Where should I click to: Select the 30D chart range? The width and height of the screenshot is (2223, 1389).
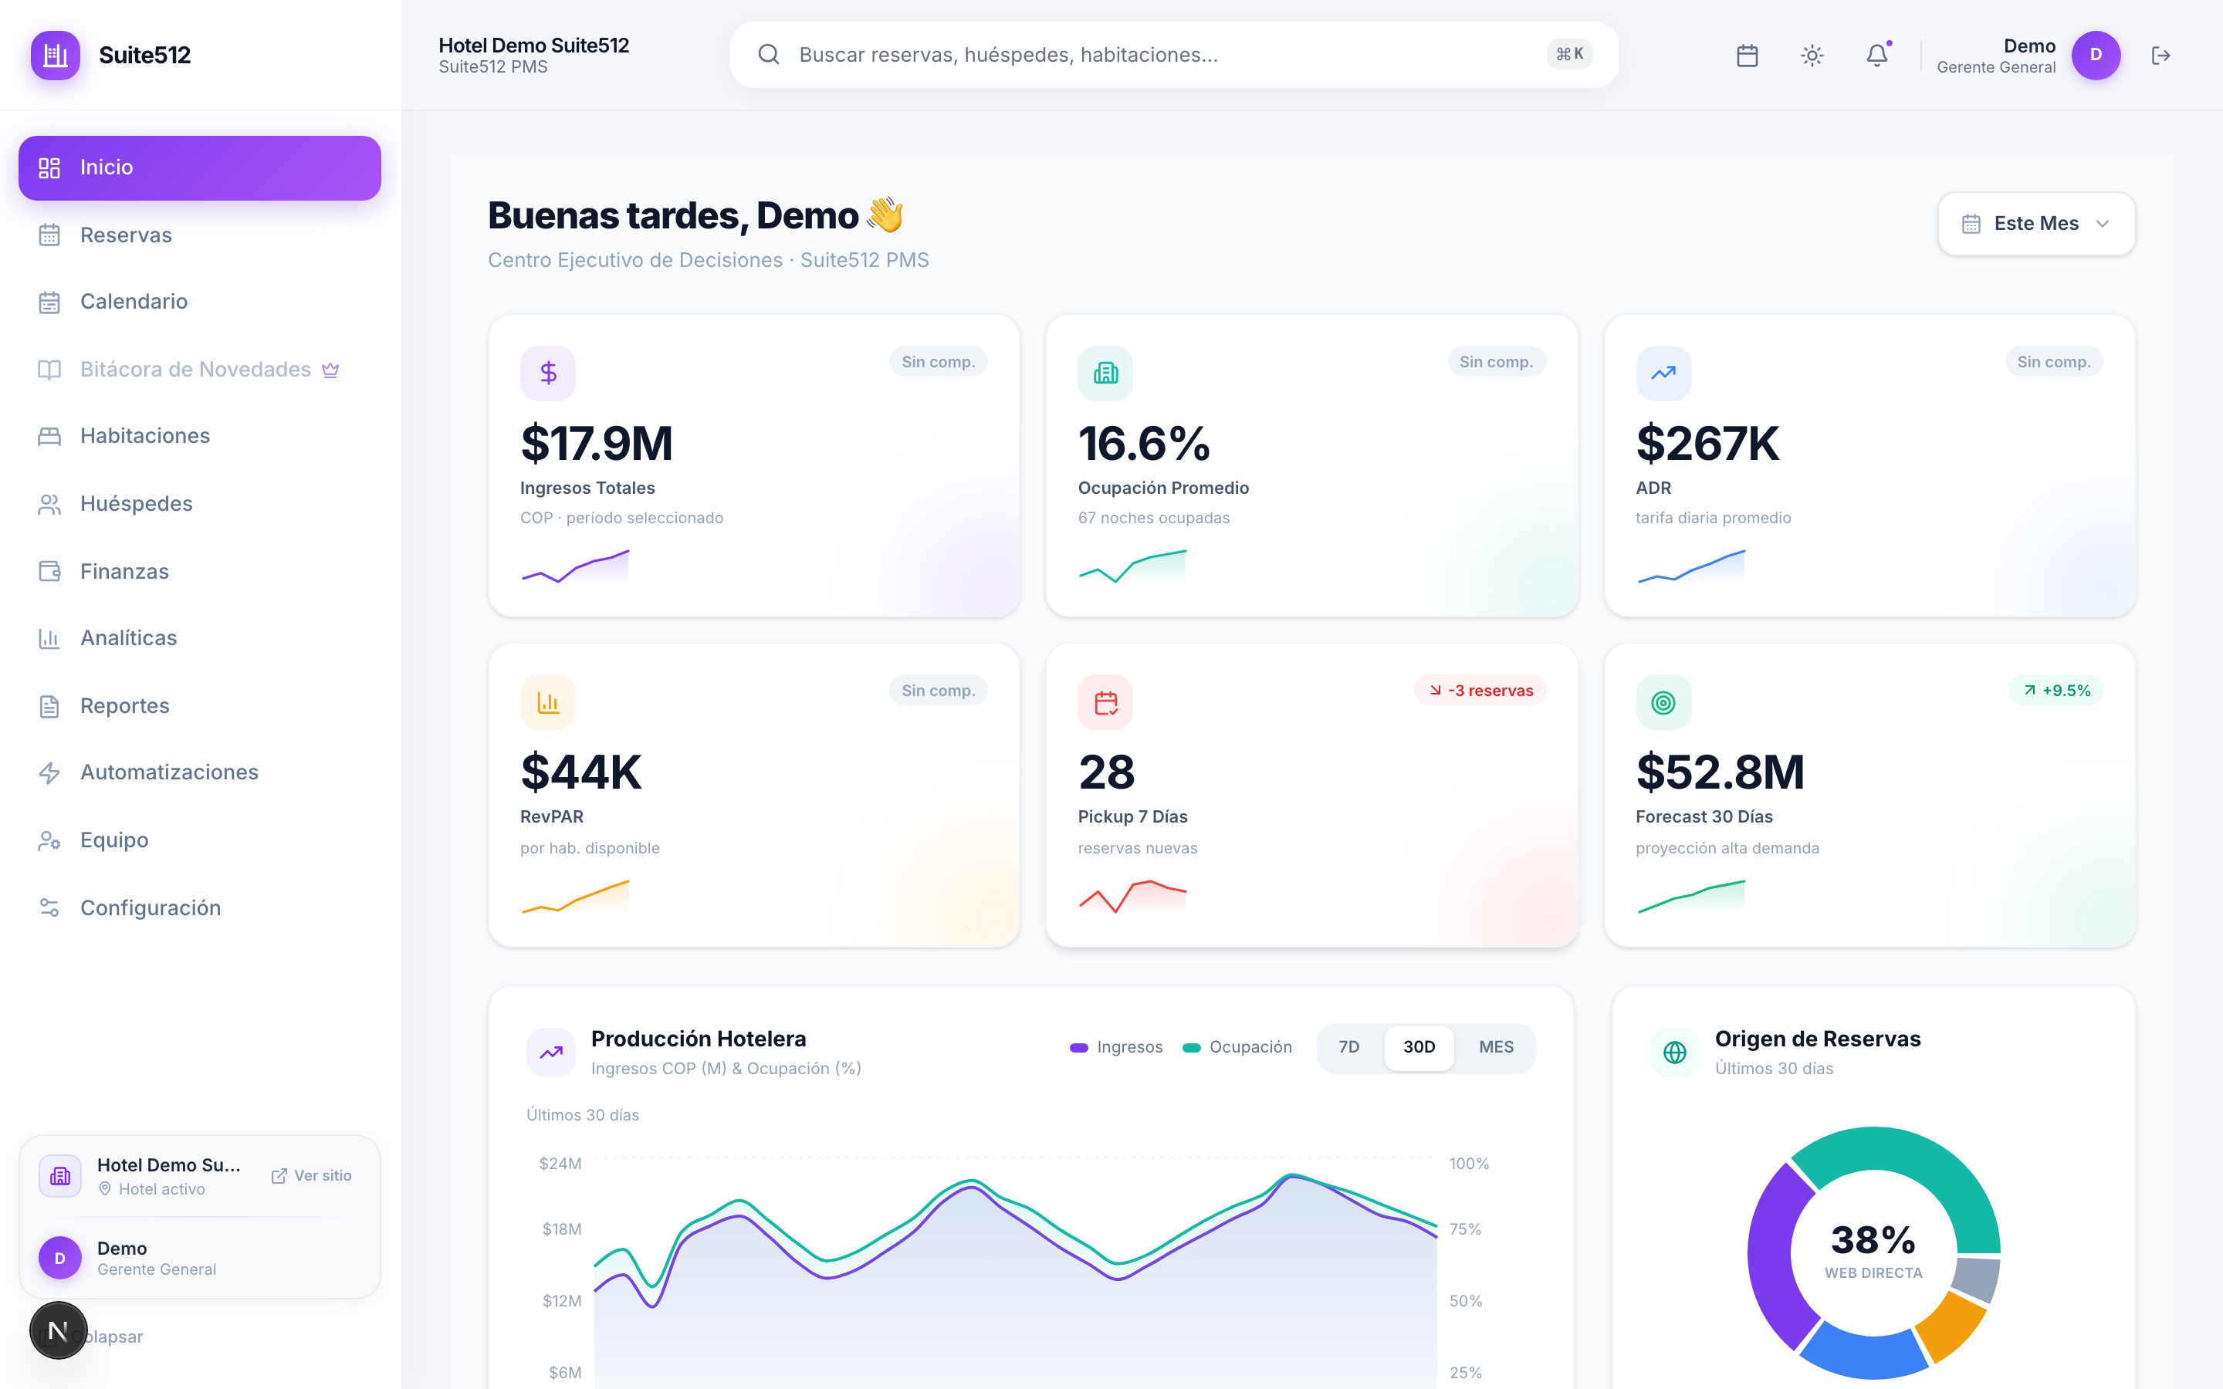point(1418,1047)
